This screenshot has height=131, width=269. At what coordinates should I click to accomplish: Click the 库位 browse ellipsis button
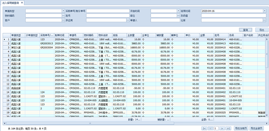coord(179,15)
